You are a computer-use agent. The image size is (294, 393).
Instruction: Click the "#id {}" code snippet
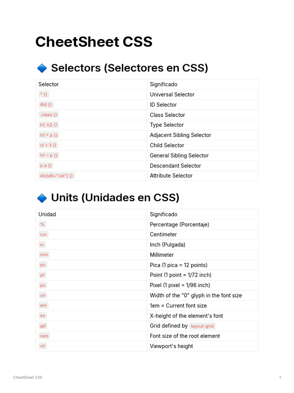pos(46,104)
